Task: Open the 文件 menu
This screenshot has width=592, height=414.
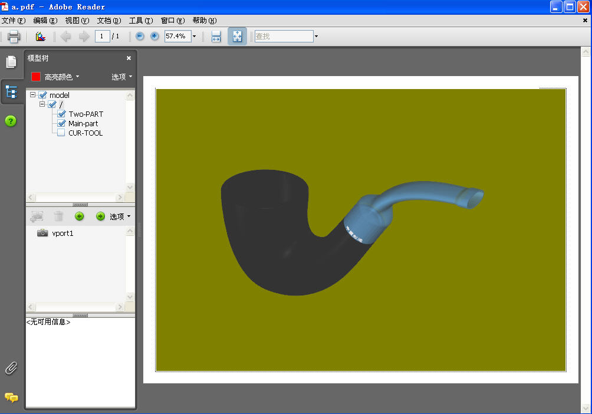Action: tap(14, 21)
